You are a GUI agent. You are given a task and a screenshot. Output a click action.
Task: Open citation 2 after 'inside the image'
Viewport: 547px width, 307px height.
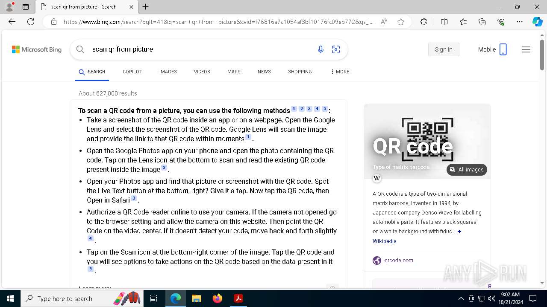tap(164, 168)
